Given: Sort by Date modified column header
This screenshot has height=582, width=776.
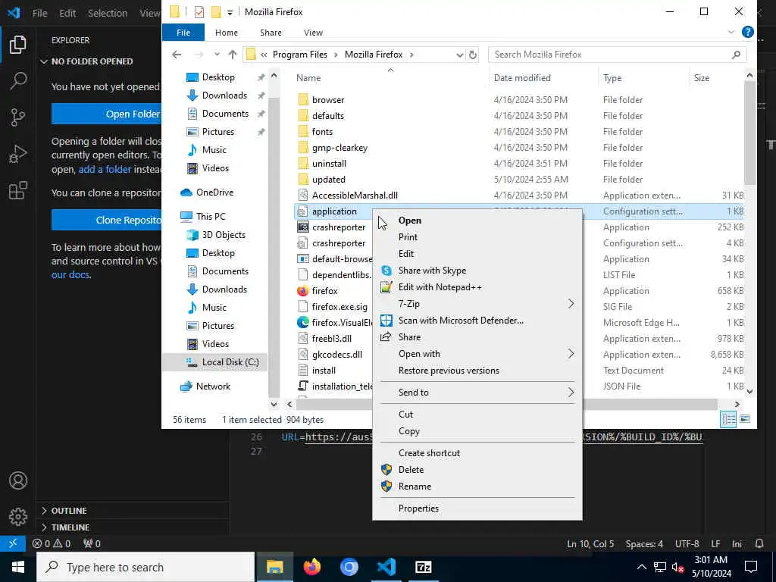Looking at the screenshot, I should tap(522, 78).
